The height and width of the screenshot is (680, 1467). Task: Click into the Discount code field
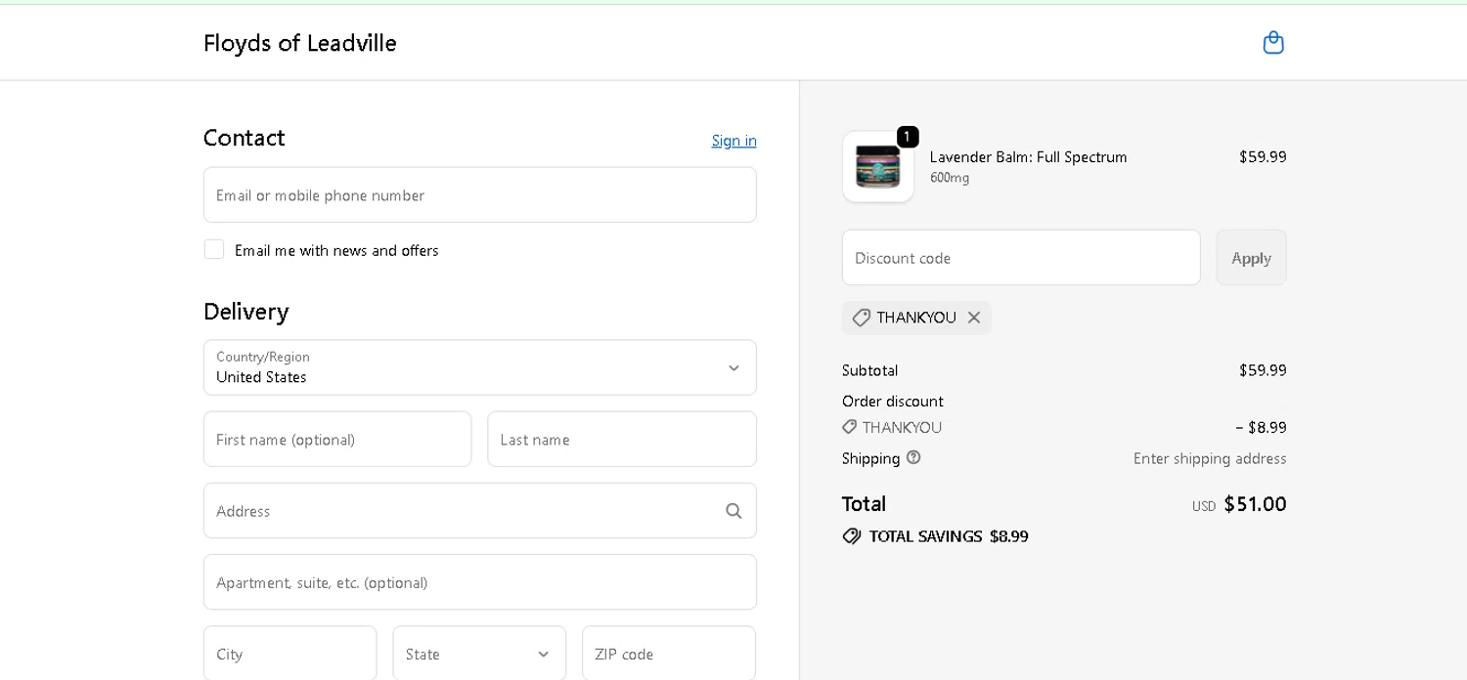[x=1020, y=258]
